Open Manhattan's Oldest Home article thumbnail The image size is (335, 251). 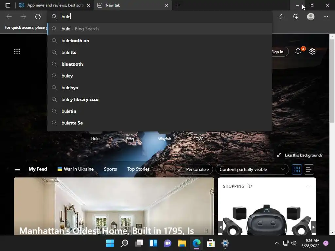(114, 207)
